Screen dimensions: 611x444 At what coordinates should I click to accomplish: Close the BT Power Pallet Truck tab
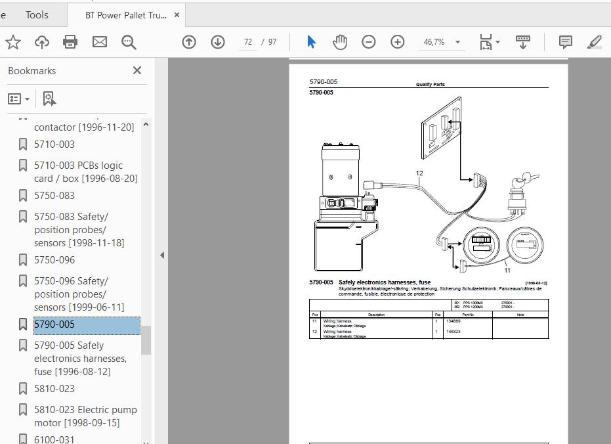coord(177,14)
